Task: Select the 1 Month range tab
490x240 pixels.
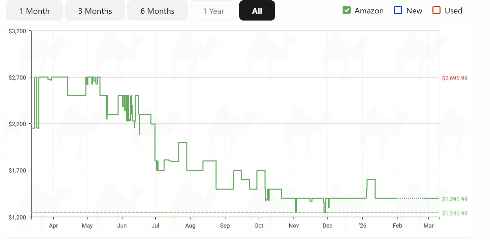Action: (x=34, y=11)
